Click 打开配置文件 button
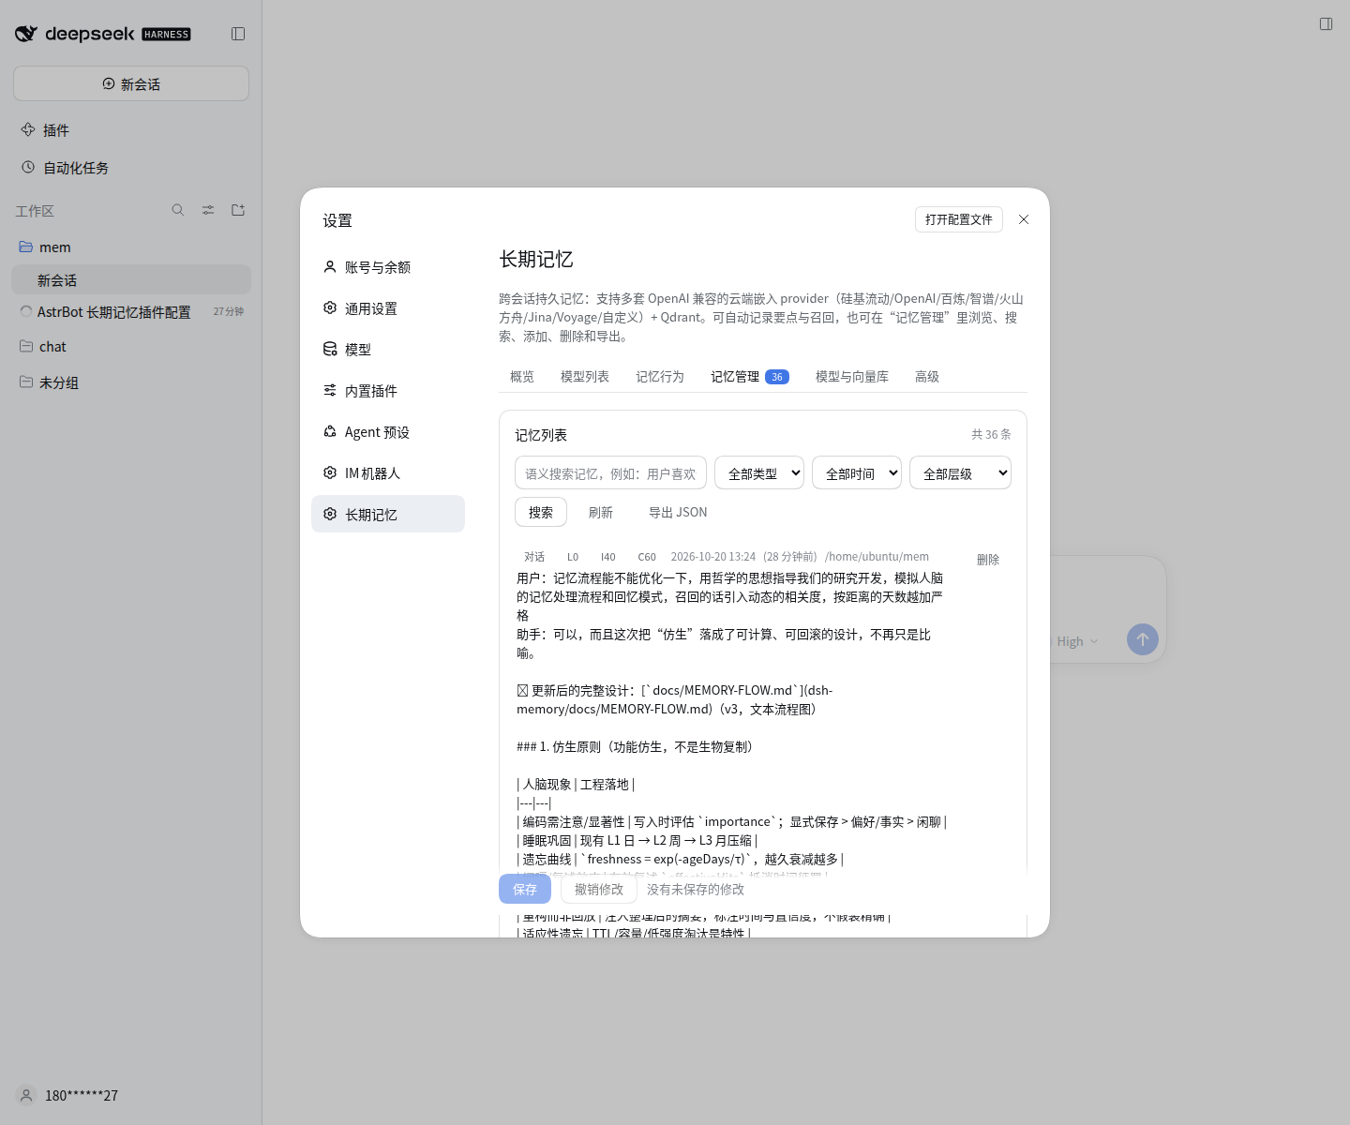The height and width of the screenshot is (1125, 1350). click(x=959, y=219)
